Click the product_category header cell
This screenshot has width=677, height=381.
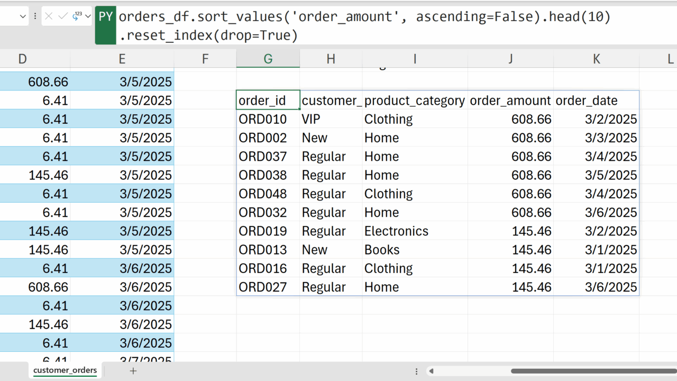(415, 100)
